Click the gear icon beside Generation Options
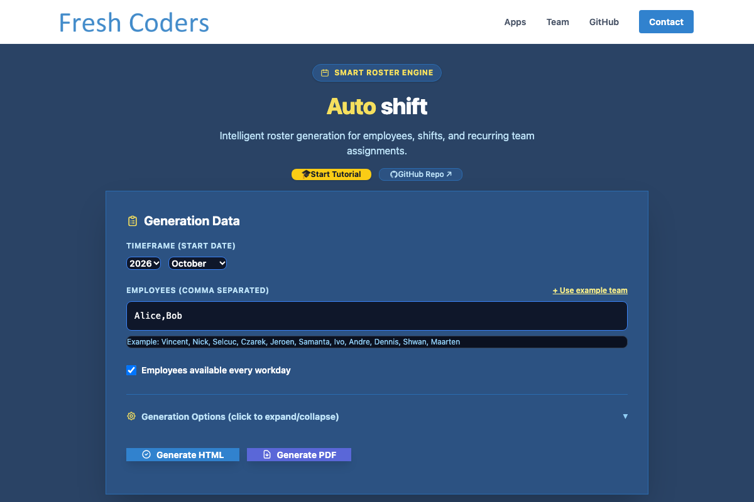 [131, 416]
